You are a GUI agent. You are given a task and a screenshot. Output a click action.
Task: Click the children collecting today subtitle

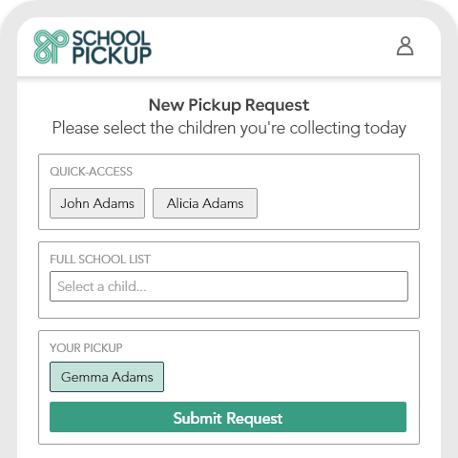229,128
